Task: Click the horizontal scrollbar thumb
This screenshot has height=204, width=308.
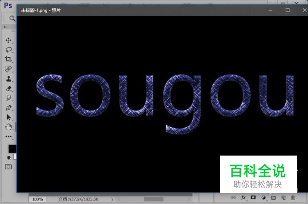Action: click(x=154, y=199)
